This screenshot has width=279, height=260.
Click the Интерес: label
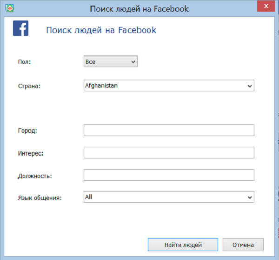31,153
